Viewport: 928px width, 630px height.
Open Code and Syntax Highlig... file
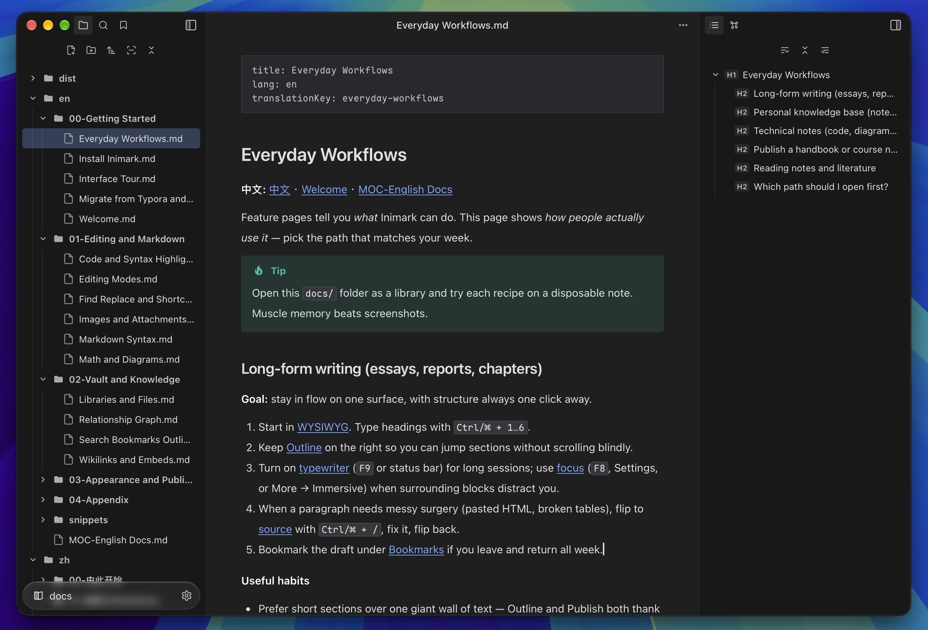coord(111,259)
